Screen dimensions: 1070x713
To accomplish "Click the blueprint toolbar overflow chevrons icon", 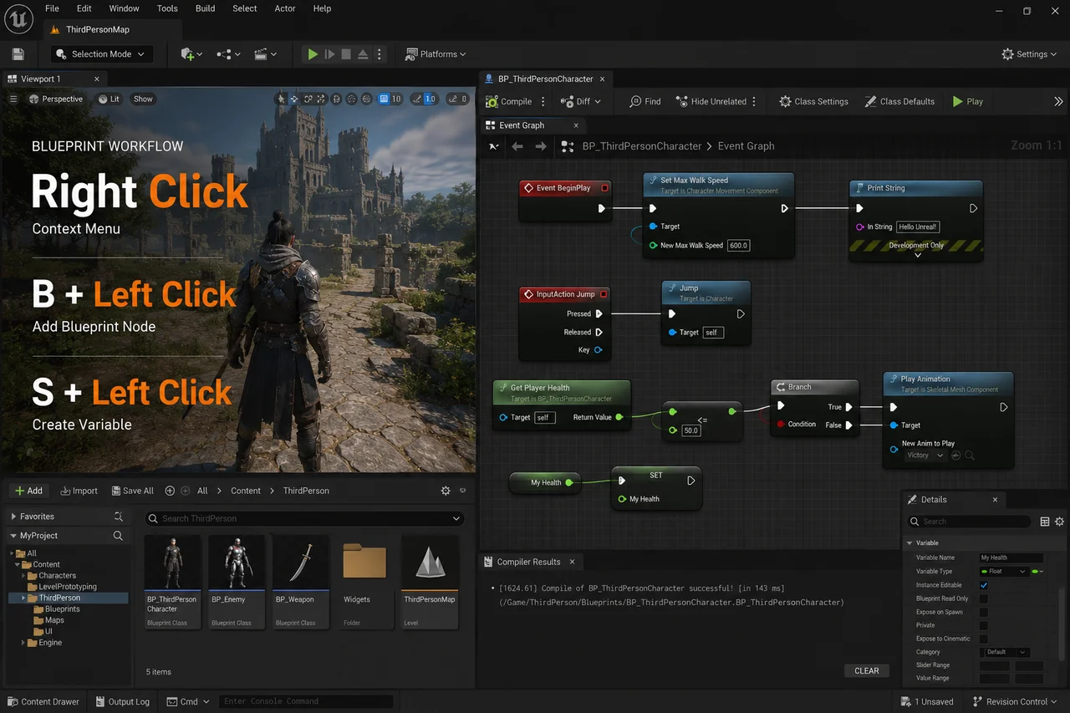I will 1058,101.
